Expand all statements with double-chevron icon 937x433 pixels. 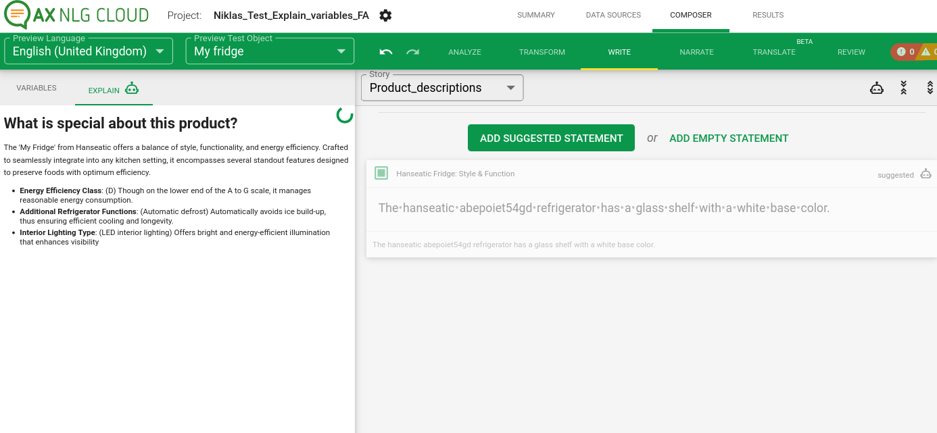tap(930, 88)
